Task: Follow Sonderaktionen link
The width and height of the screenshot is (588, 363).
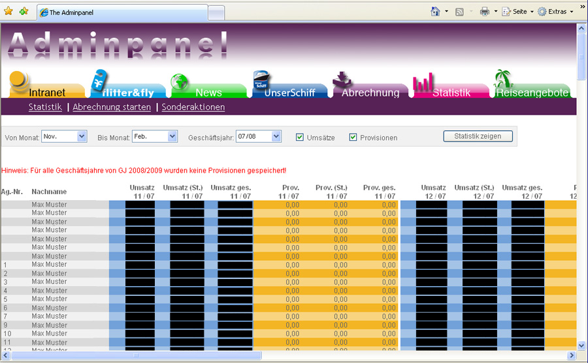Action: click(193, 107)
